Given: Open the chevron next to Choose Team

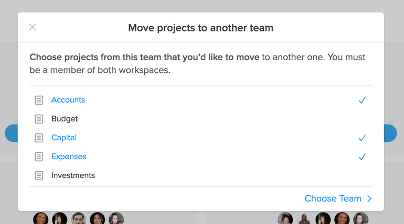Looking at the screenshot, I should [369, 198].
